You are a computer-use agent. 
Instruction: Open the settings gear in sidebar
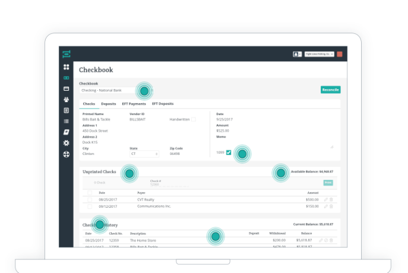pyautogui.click(x=67, y=143)
